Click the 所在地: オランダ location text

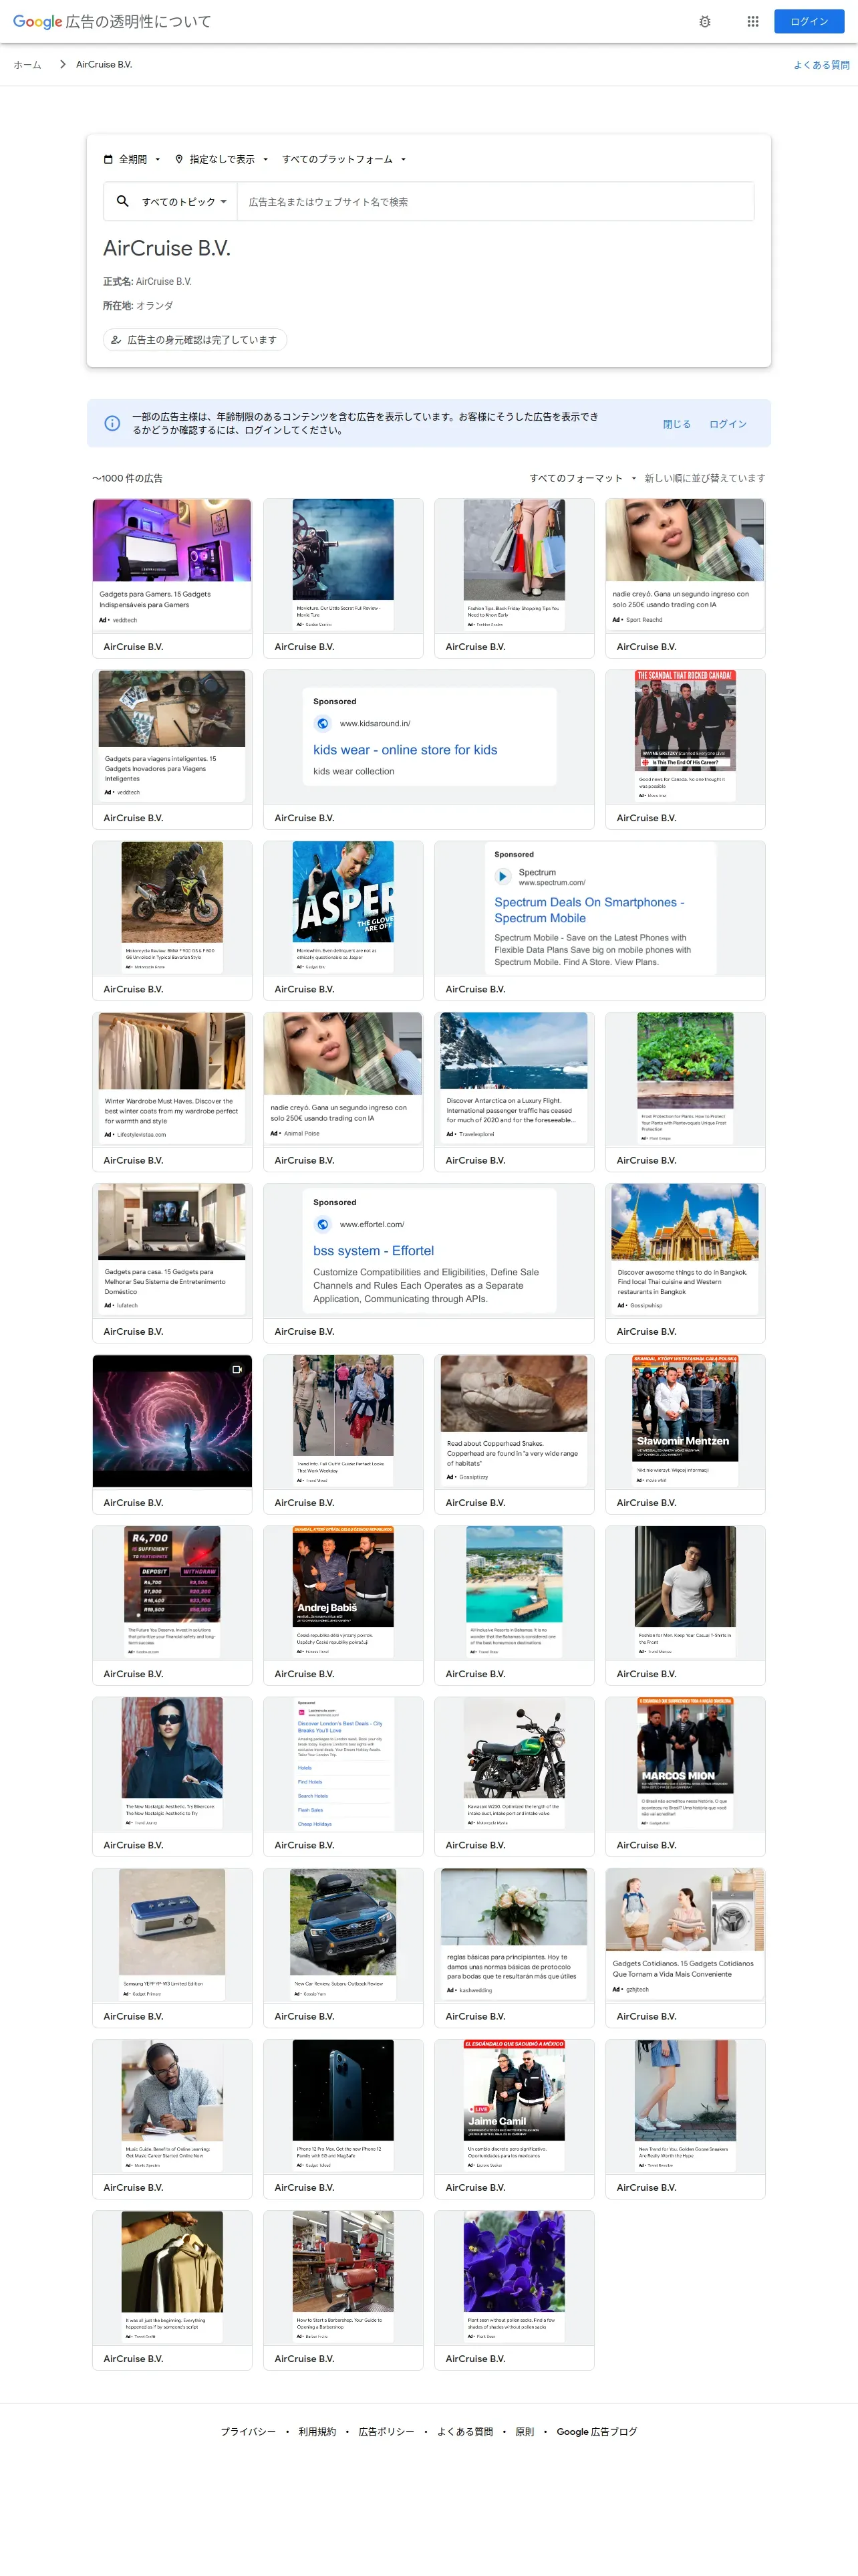(x=138, y=306)
